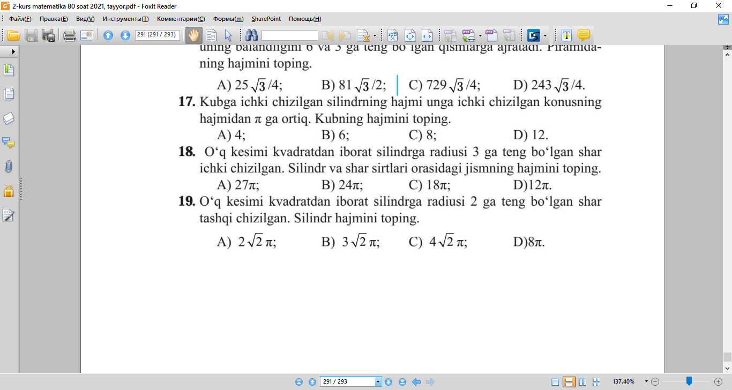Switch to Continuous Facing view mode
The width and height of the screenshot is (732, 390).
[x=596, y=381]
